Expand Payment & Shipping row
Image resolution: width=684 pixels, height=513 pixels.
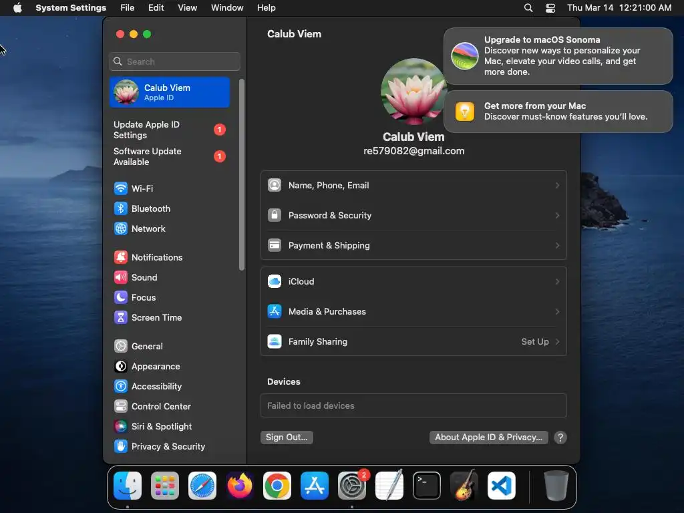pos(413,246)
